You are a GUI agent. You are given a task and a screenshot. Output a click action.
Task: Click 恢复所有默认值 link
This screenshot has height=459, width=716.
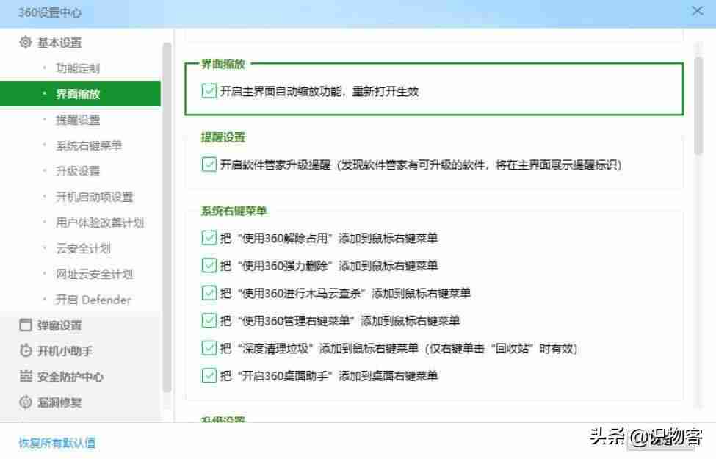[57, 443]
